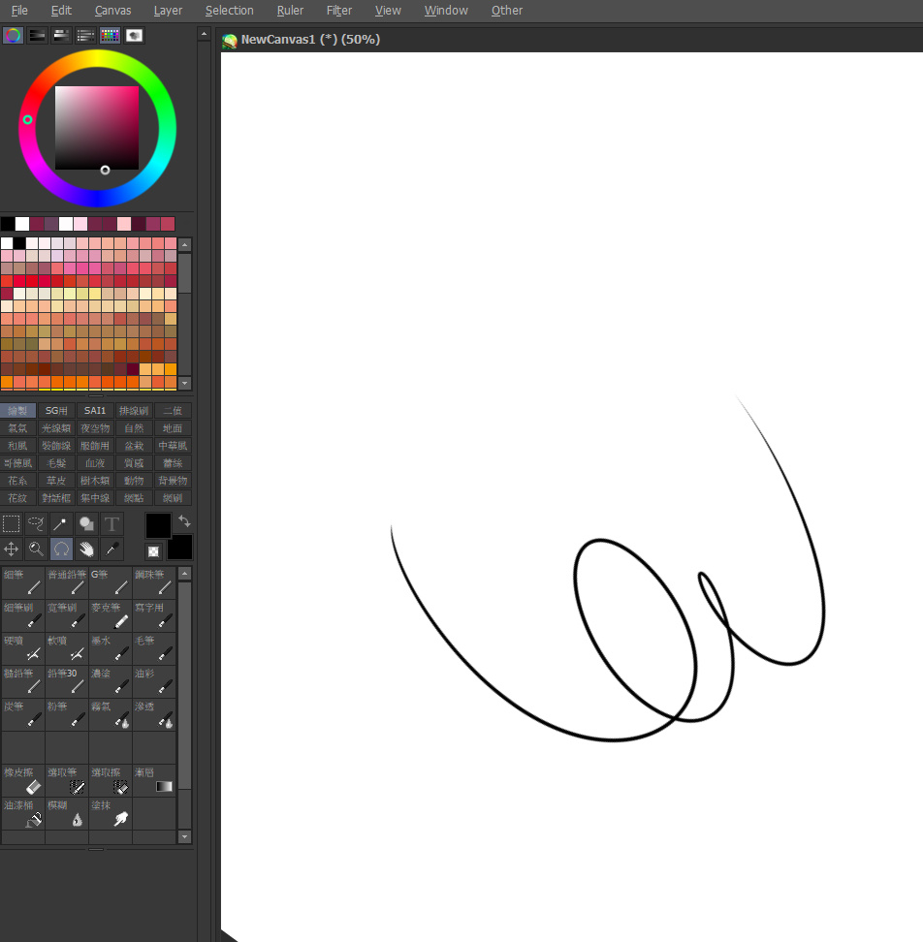Toggle the color wheel panel
Image resolution: width=923 pixels, height=942 pixels.
[14, 36]
